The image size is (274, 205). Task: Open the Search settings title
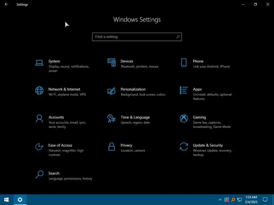point(54,173)
